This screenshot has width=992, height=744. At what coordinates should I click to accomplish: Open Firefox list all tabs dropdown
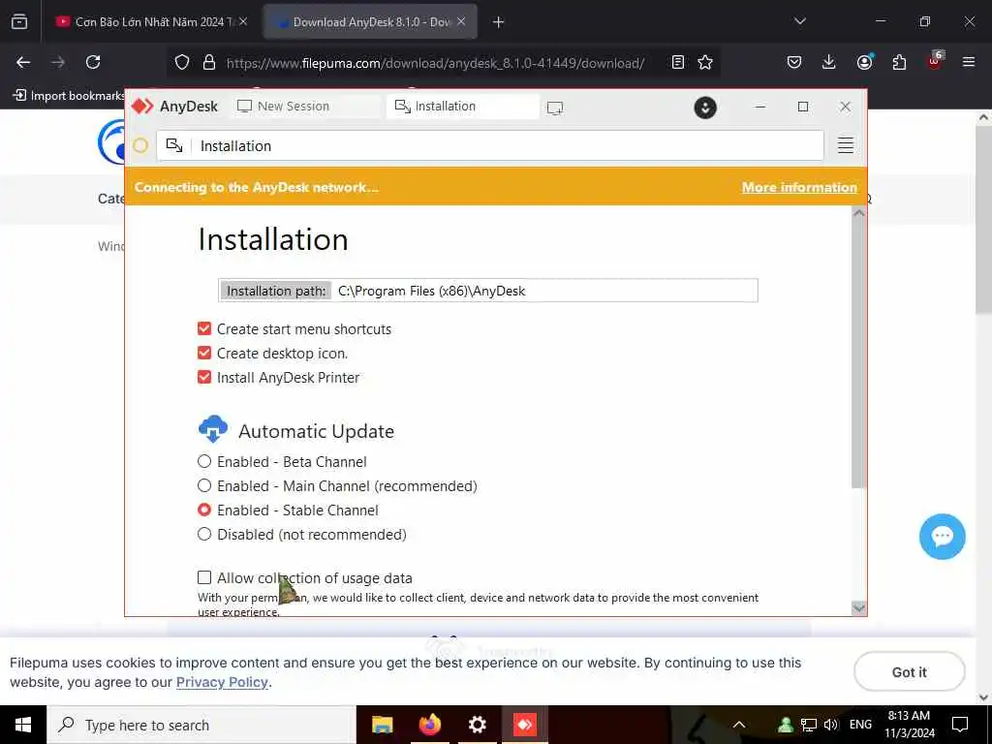[799, 21]
